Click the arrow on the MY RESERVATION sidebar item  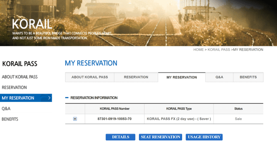(x=49, y=98)
